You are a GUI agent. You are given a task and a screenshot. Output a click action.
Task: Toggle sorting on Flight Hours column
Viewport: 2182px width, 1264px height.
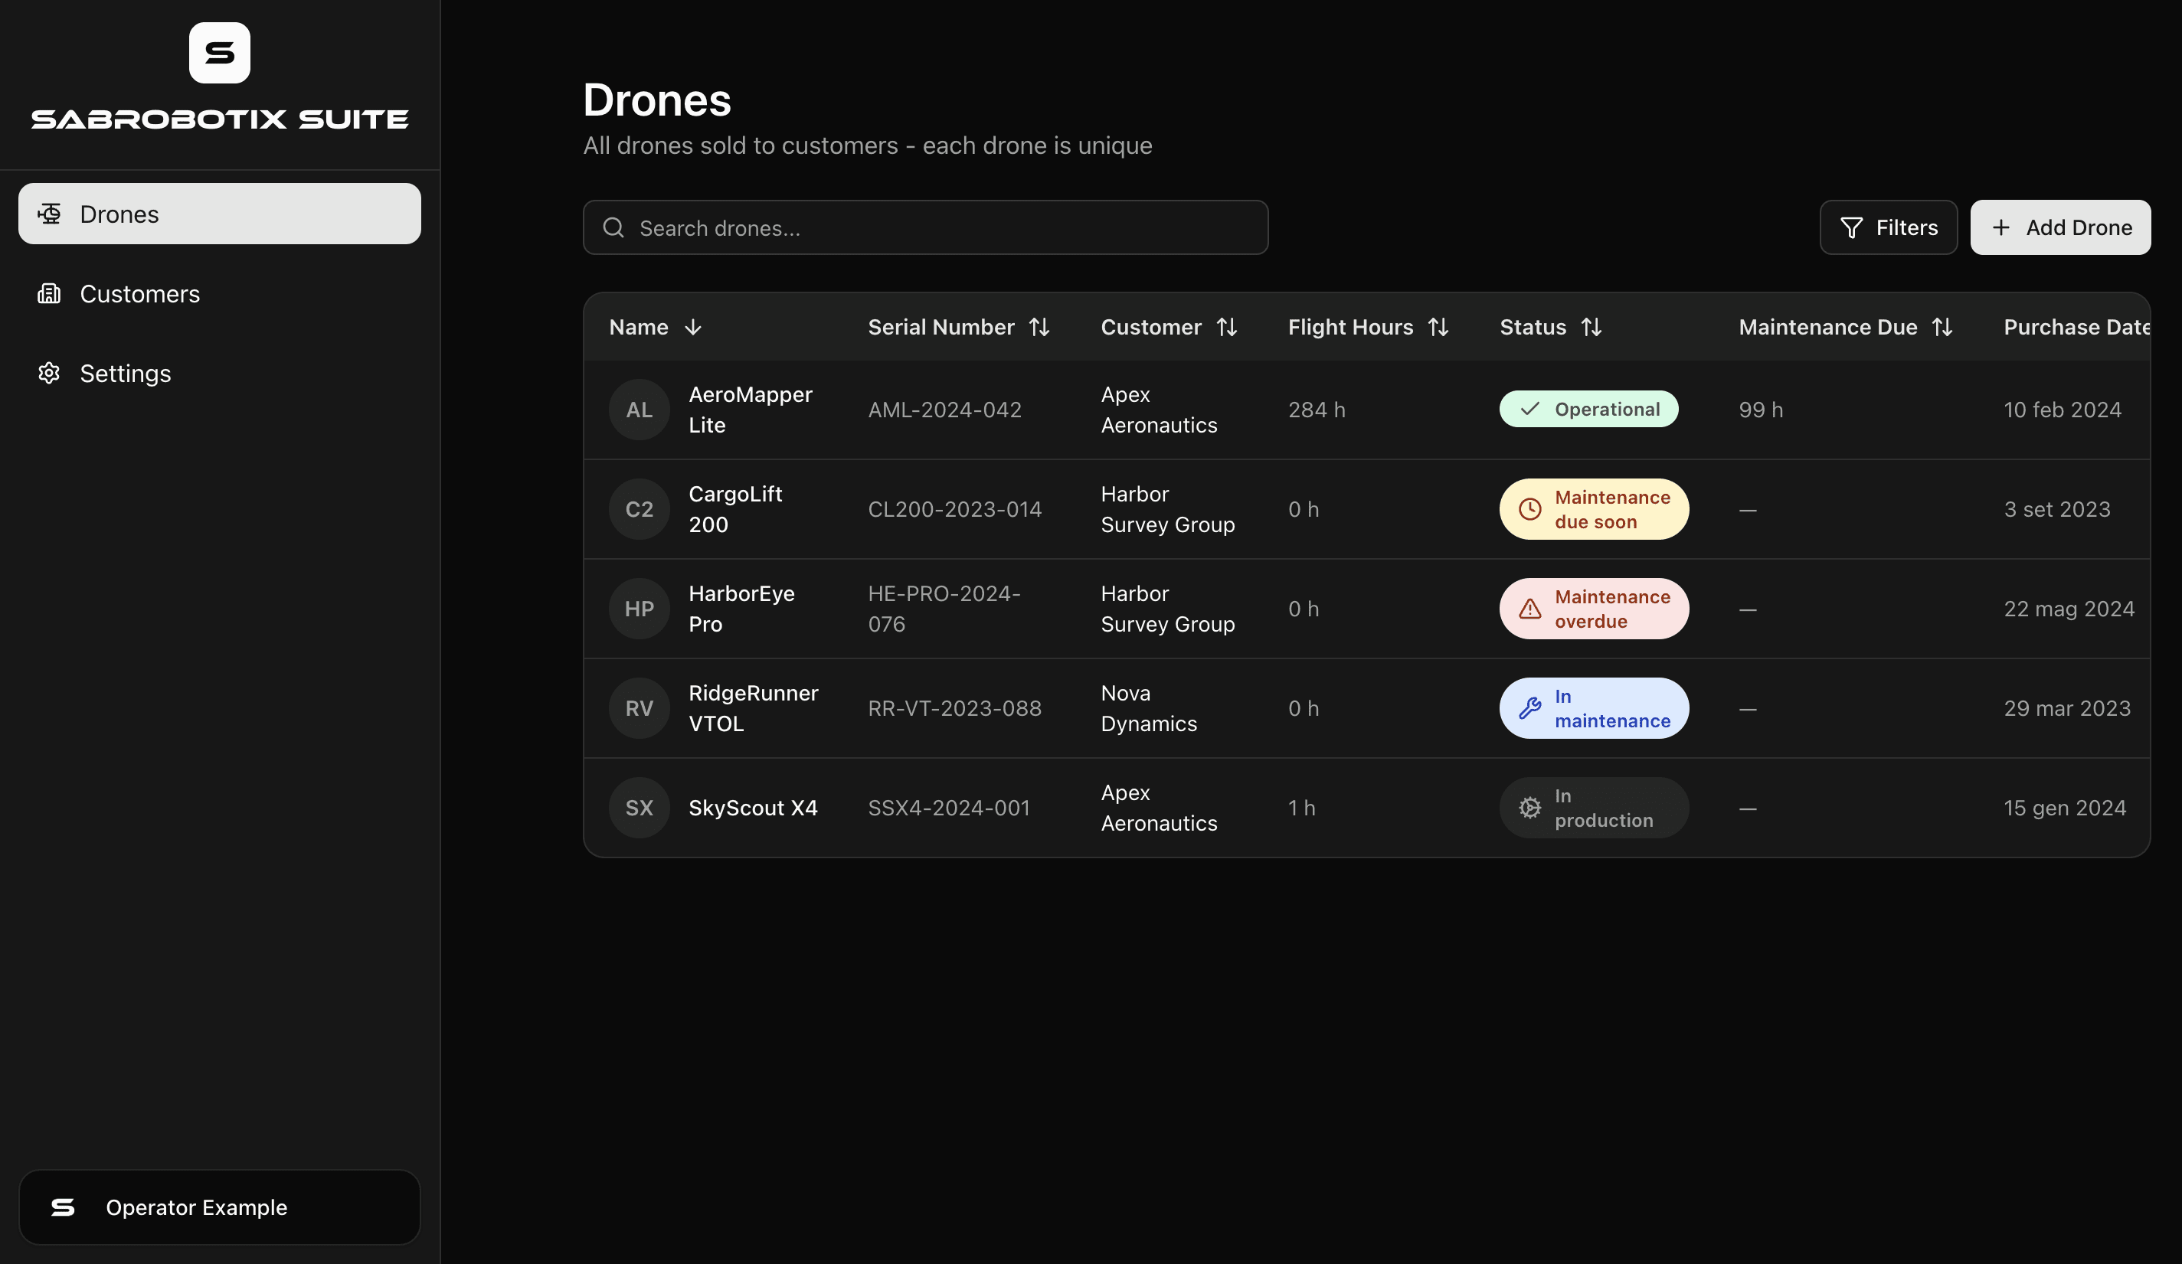(1438, 327)
